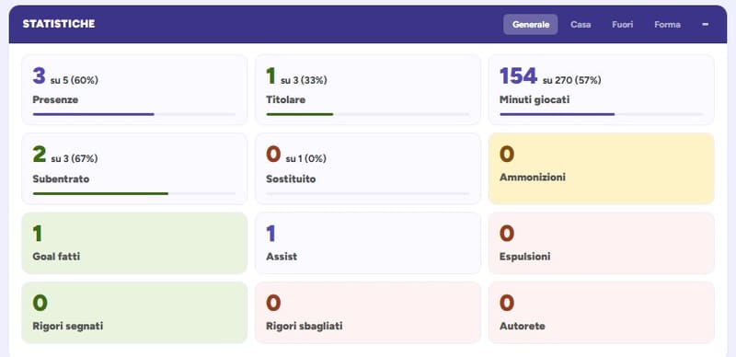Viewport: 736px width, 357px height.
Task: Click the Subentrato progress bar
Action: click(x=134, y=193)
